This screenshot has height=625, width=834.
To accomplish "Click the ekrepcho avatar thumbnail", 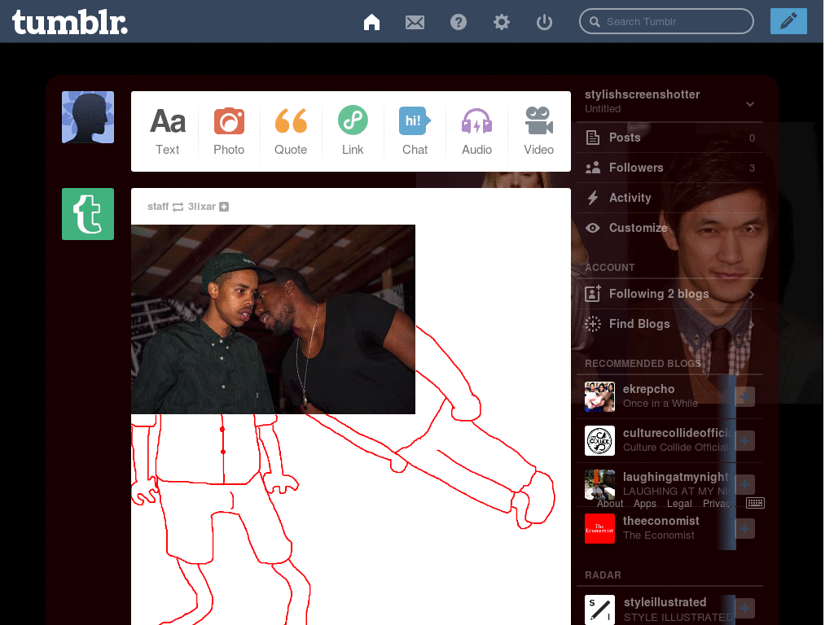I will 599,396.
